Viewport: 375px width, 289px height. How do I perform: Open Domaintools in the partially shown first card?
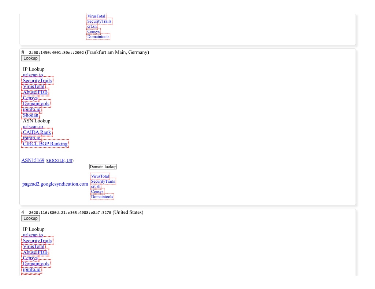coord(98,37)
